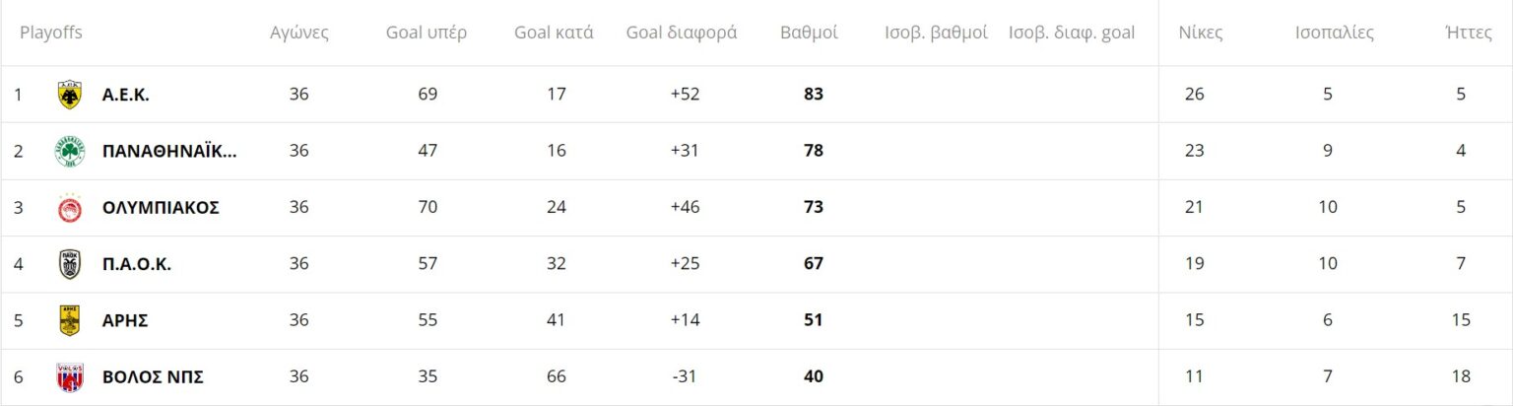
Task: Click the ΑΡΗΣ yellow crest icon
Action: click(x=70, y=320)
